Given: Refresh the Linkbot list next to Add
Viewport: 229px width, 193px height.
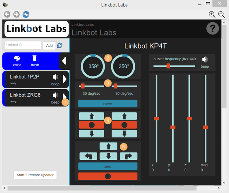Looking at the screenshot, I should pos(60,45).
